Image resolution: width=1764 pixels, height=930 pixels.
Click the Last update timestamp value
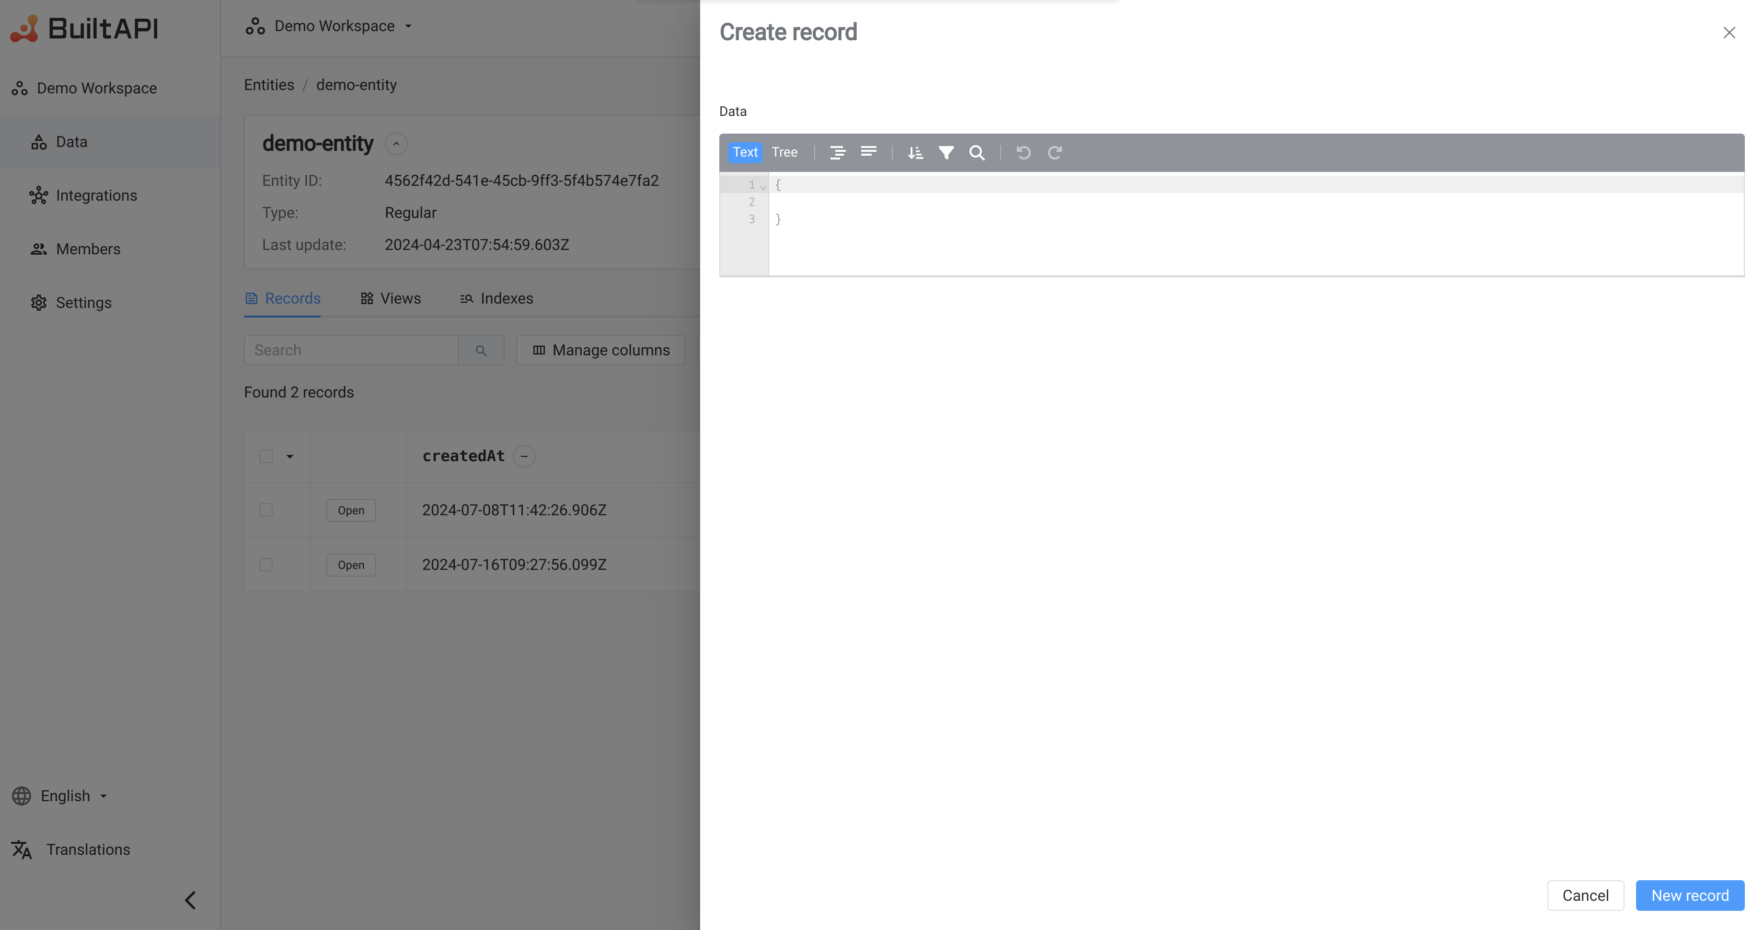[477, 245]
